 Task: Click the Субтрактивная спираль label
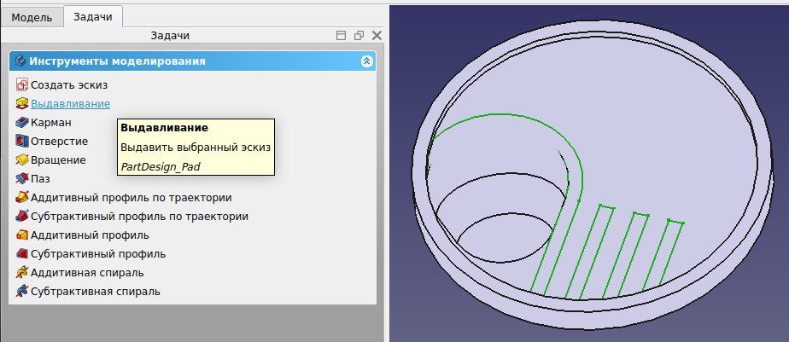[96, 291]
